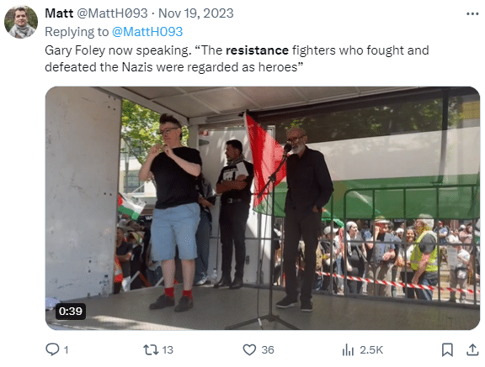The height and width of the screenshot is (367, 485).
Task: Click the display name Matt
Action: tap(59, 13)
